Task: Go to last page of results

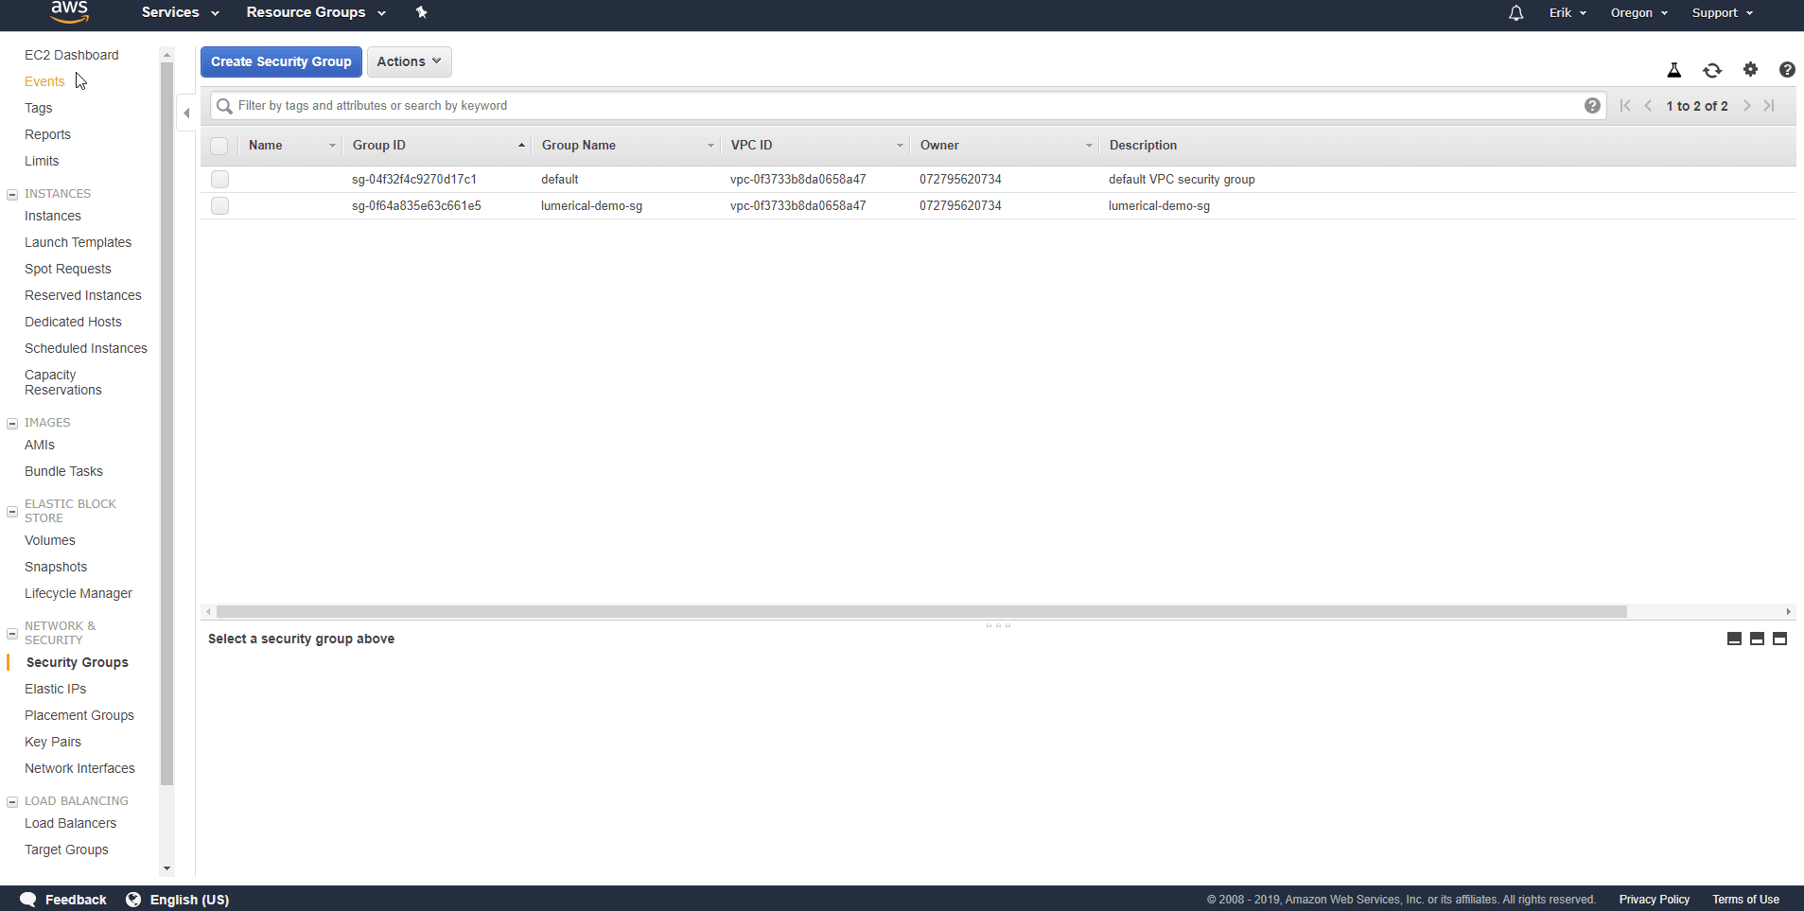Action: click(x=1769, y=106)
